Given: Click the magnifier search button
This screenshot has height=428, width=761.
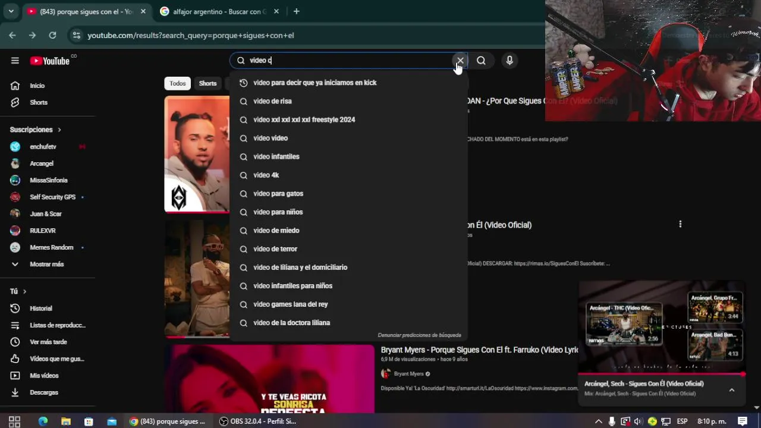Looking at the screenshot, I should coord(481,60).
